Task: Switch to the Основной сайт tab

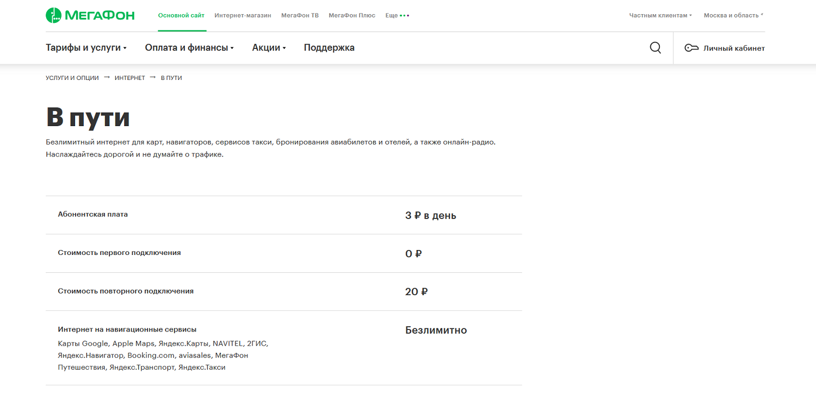Action: [x=181, y=15]
